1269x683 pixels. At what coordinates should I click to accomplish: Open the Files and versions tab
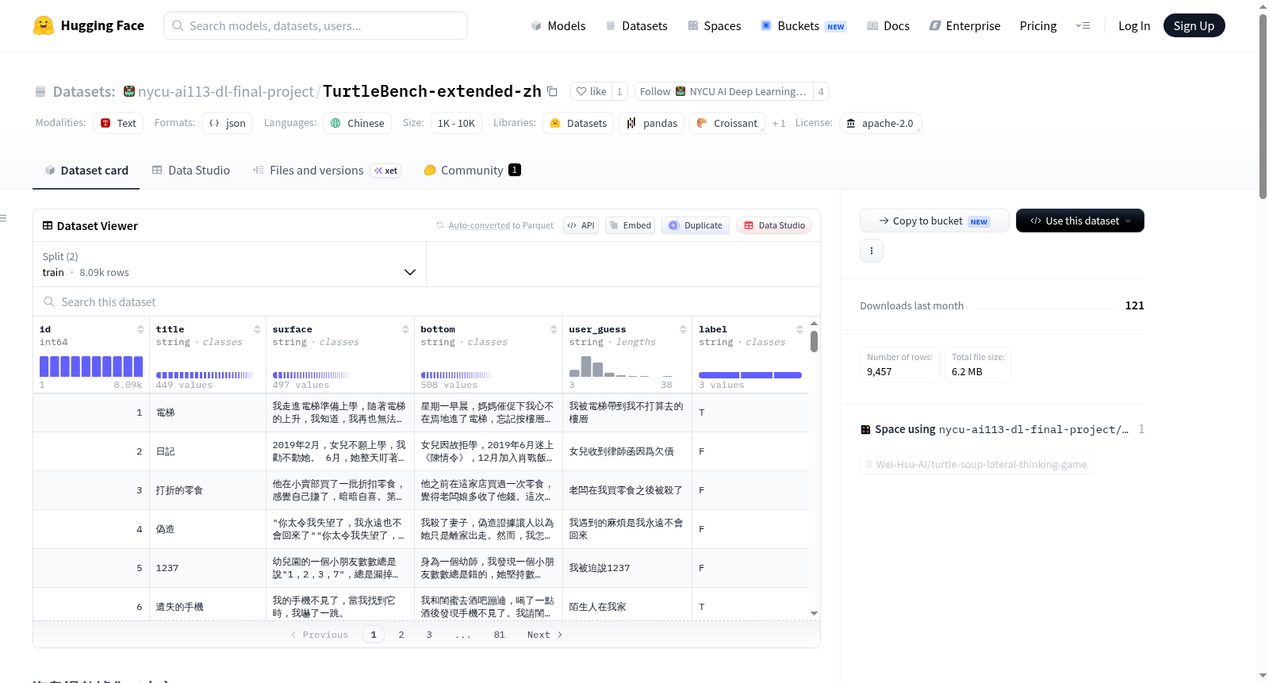327,170
